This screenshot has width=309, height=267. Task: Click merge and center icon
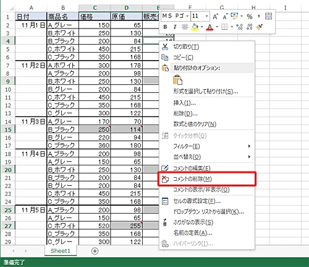(269, 16)
